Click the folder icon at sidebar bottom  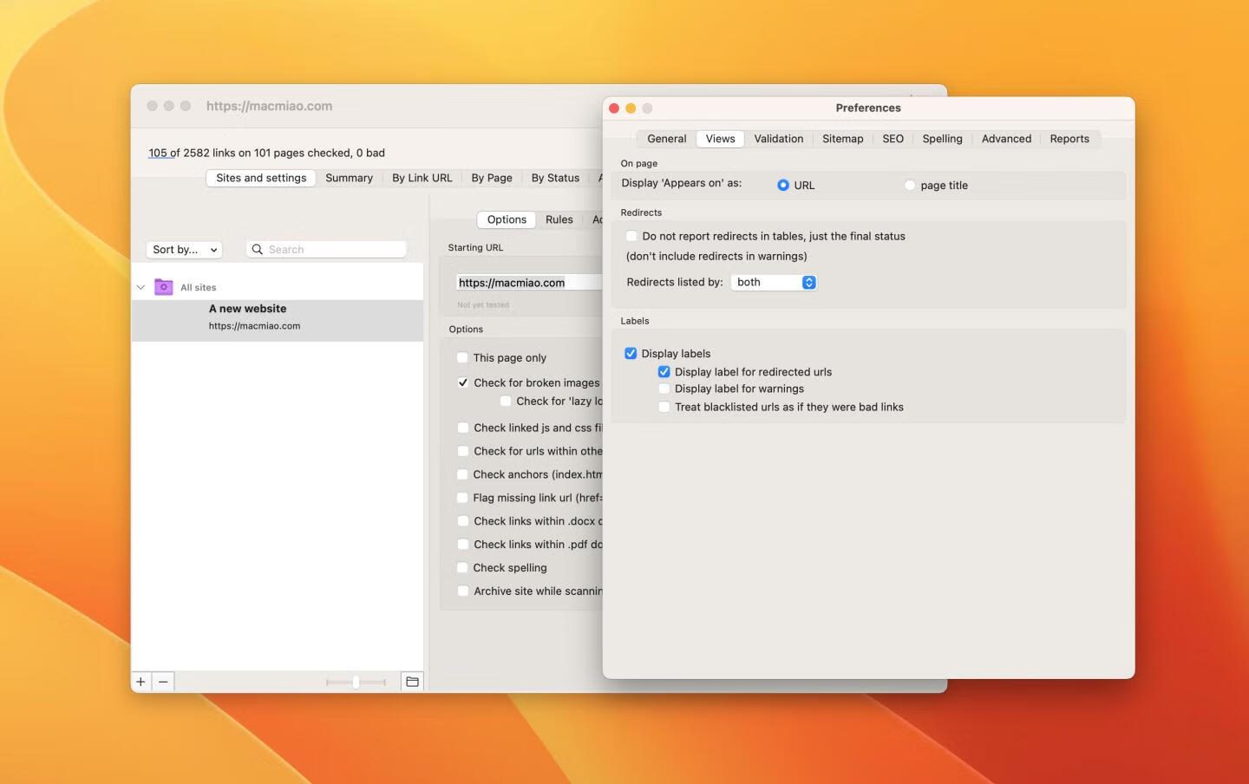point(412,682)
